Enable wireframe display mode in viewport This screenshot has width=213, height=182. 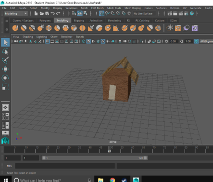pos(84,41)
